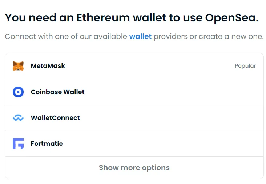Click the word 'OpenSea' in the heading
The width and height of the screenshot is (266, 184).
point(231,18)
